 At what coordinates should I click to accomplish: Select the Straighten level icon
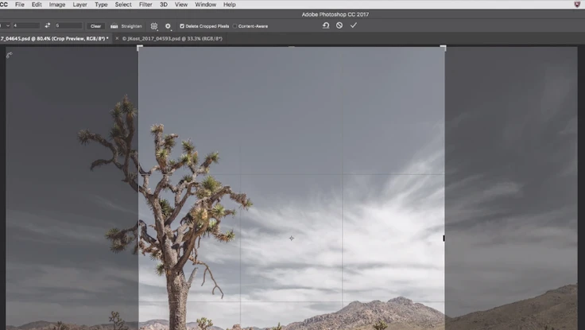pyautogui.click(x=114, y=26)
